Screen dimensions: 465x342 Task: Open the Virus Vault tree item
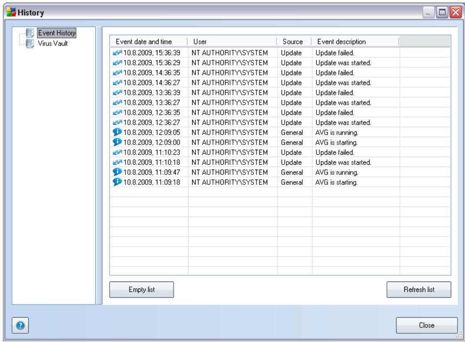pos(53,44)
